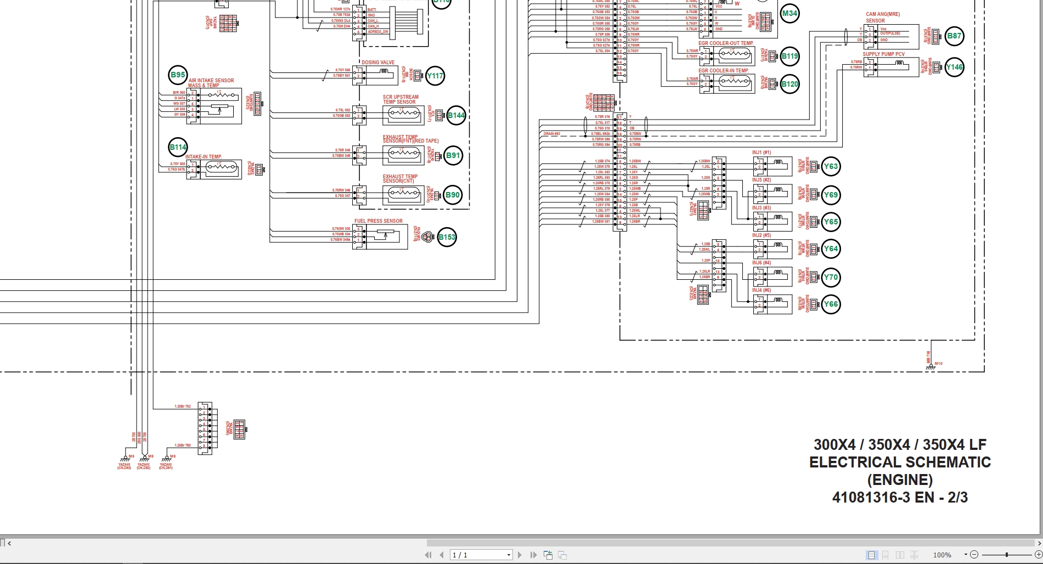Click the zoom slider handle
The width and height of the screenshot is (1043, 564).
pyautogui.click(x=1007, y=555)
